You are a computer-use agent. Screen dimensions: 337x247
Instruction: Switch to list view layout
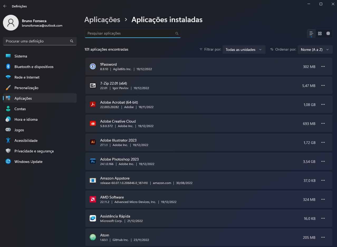click(x=311, y=33)
